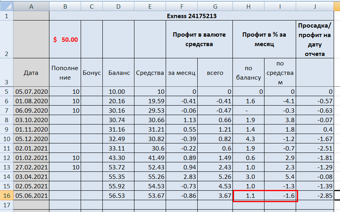The image size is (340, 212).
Task: Click funds percent value 5.4
Action: pos(280,177)
